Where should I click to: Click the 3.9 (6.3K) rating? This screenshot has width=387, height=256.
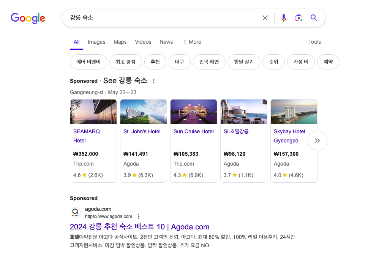click(138, 175)
